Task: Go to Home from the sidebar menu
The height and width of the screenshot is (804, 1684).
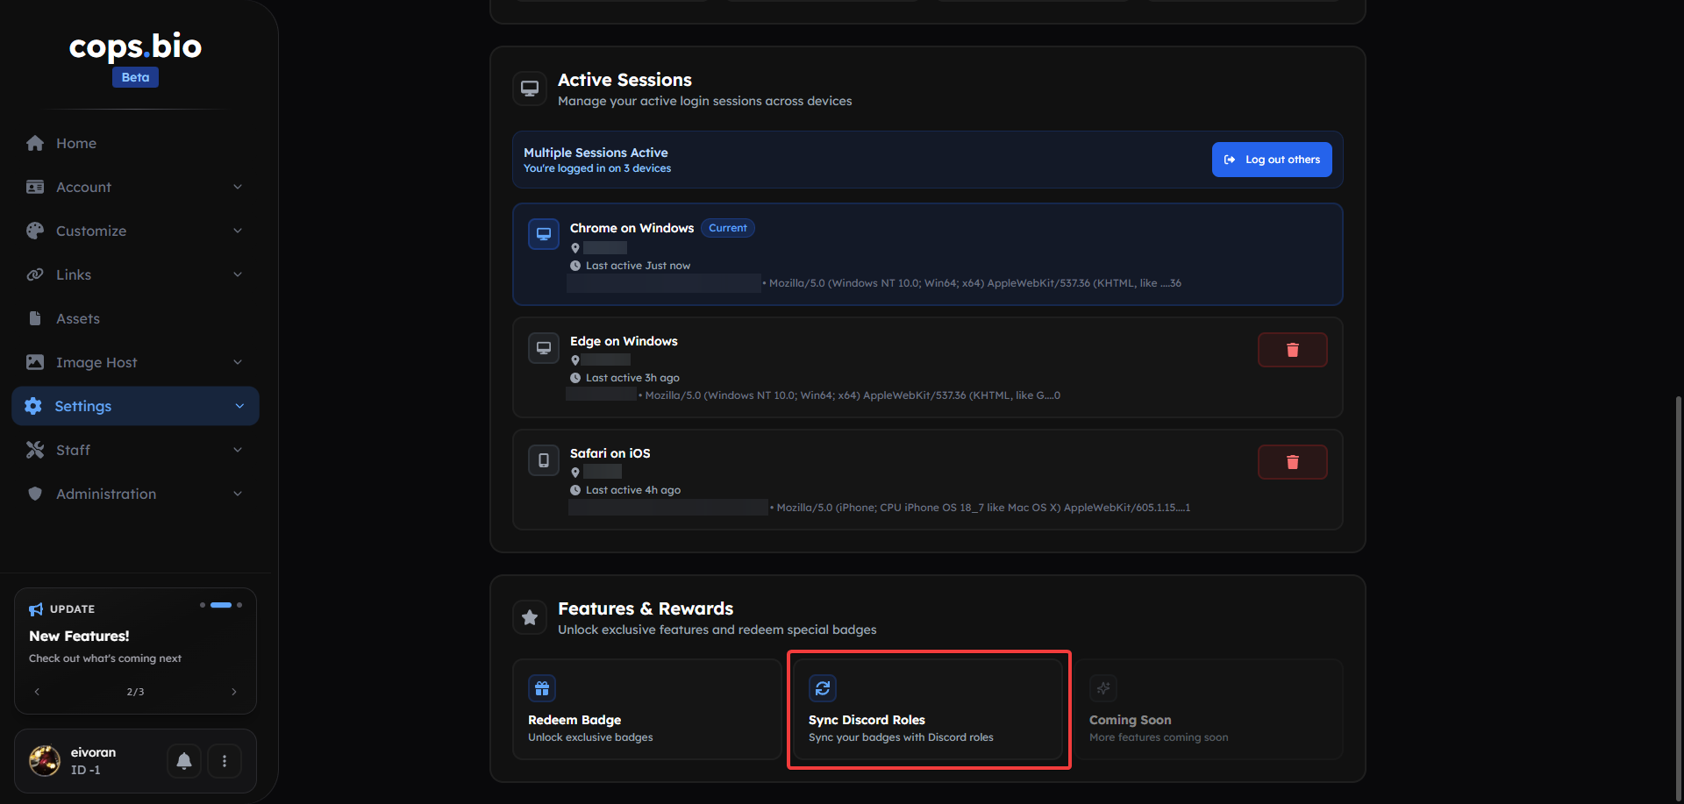Action: pyautogui.click(x=75, y=143)
